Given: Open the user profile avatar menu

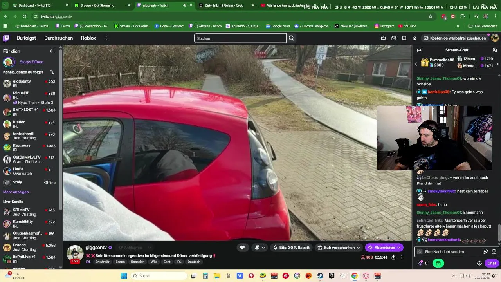Looking at the screenshot, I should tap(495, 38).
